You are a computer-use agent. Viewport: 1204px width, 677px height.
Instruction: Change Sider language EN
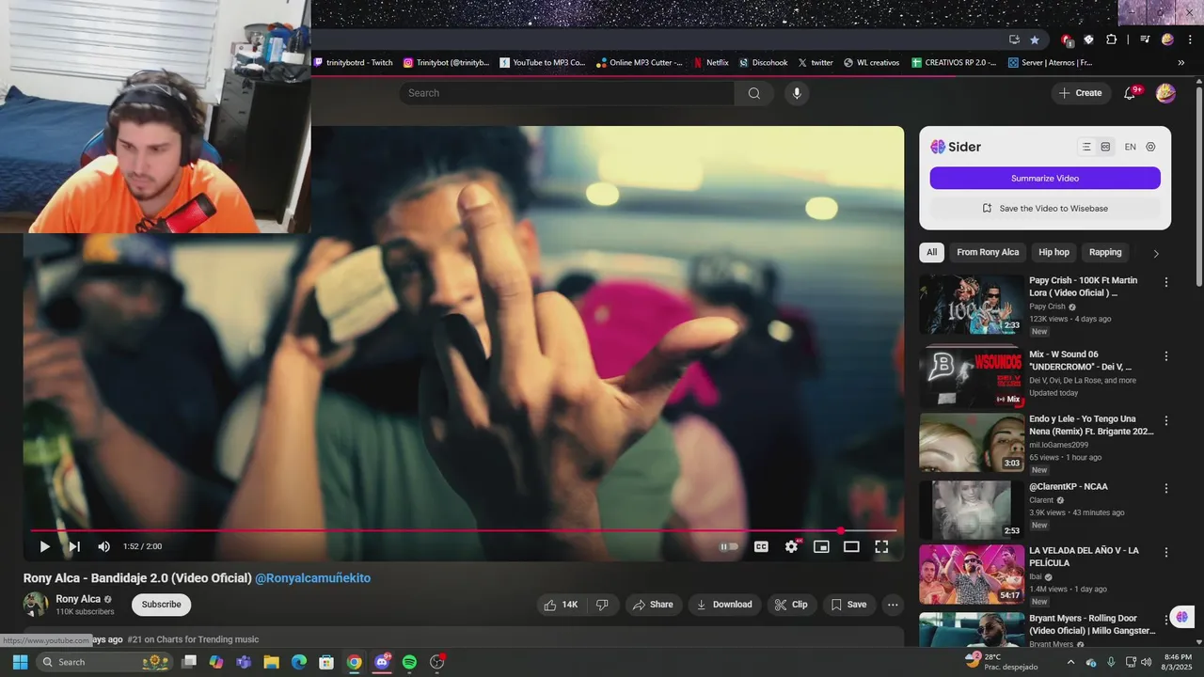(x=1130, y=147)
